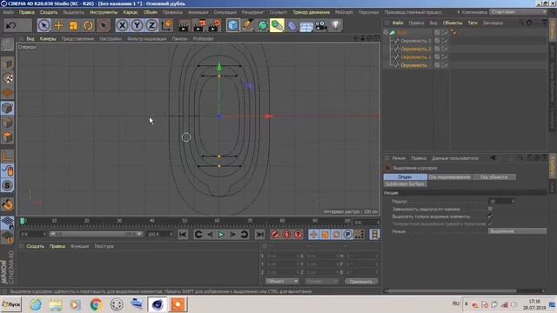Click Render View clapperboard icon
Image resolution: width=557 pixels, height=313 pixels.
pyautogui.click(x=184, y=25)
